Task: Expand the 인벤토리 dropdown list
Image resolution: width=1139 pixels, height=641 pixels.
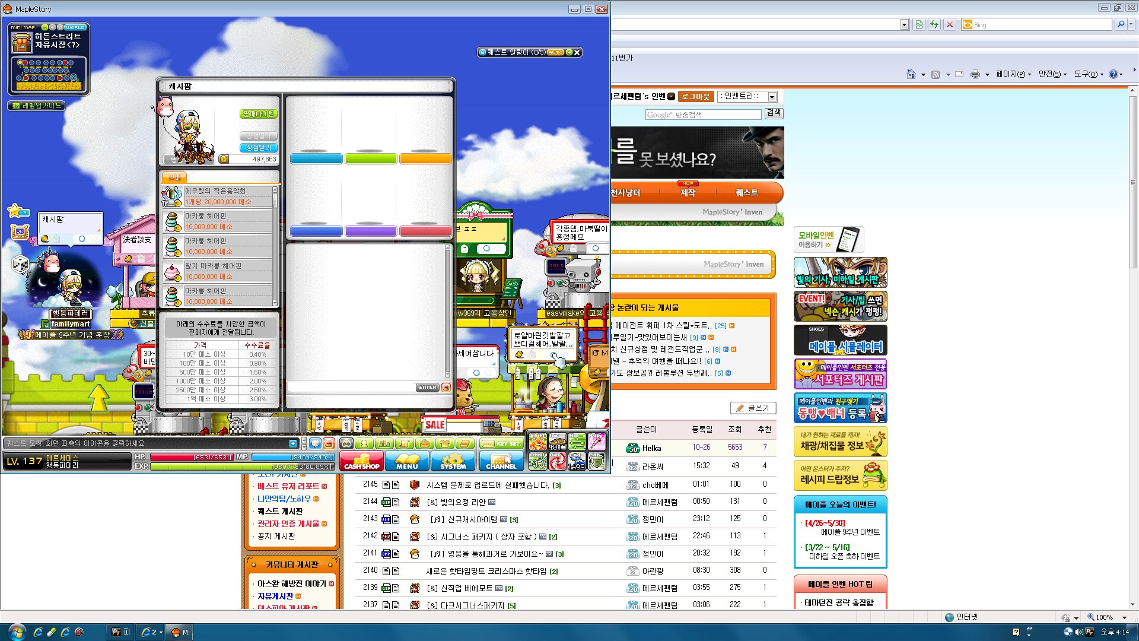Action: tap(772, 97)
